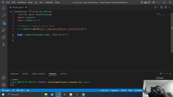173x97 pixels.
Task: Toggle bottom panel layout icon
Action: [x=145, y=2]
